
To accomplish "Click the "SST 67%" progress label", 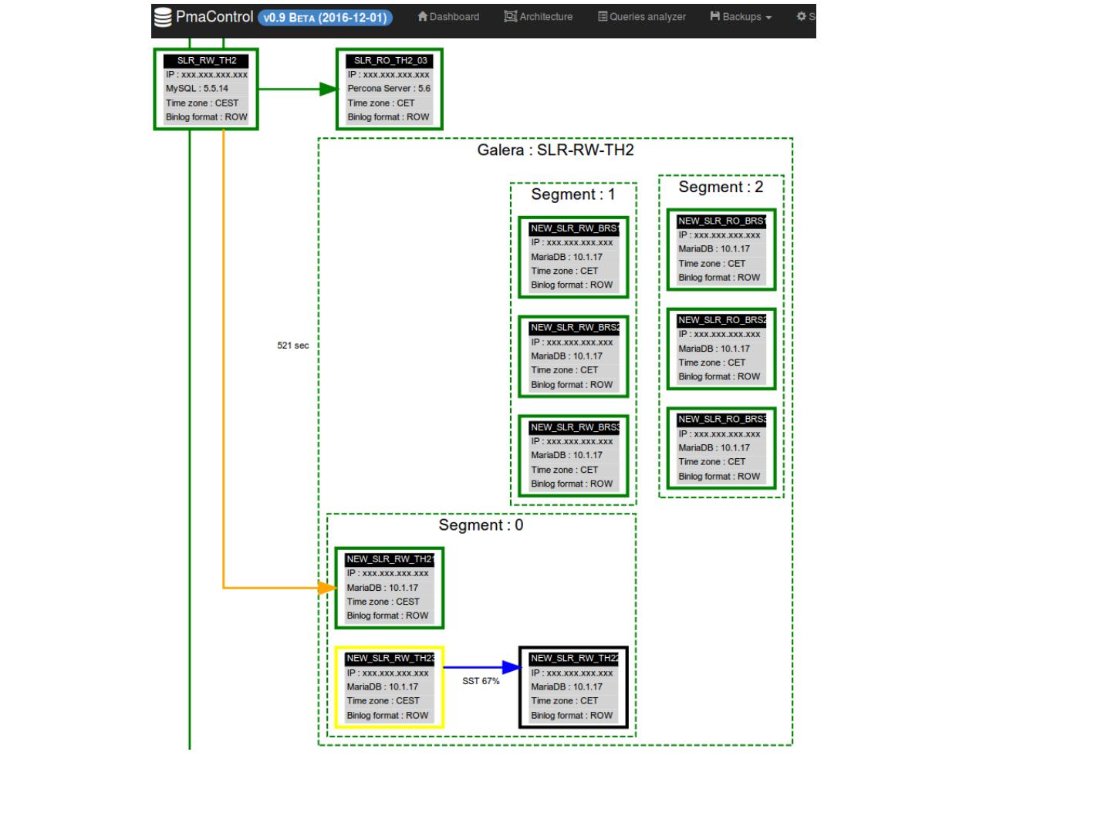I will [x=481, y=681].
